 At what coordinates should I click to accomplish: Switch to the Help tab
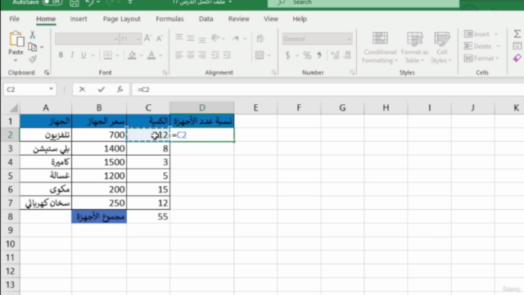pyautogui.click(x=300, y=19)
